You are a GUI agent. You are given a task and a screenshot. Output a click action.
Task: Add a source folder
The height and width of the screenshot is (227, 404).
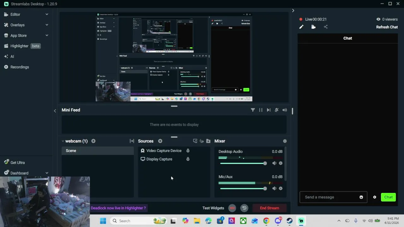pos(208,141)
